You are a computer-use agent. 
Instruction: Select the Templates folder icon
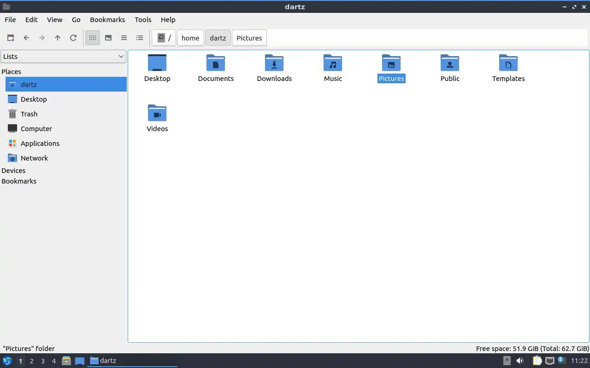(x=508, y=68)
